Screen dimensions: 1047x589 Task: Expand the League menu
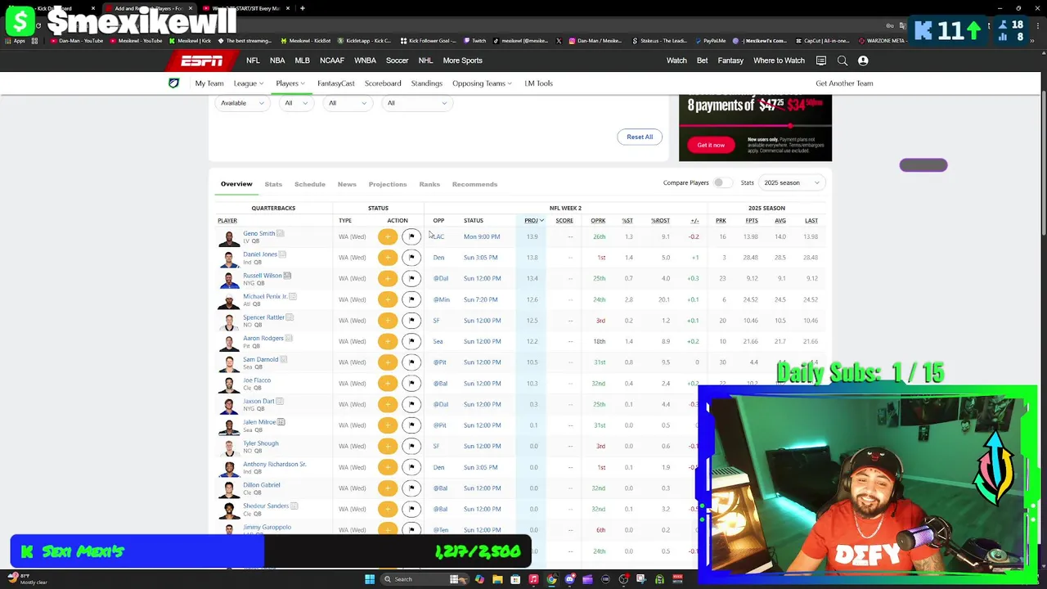249,83
